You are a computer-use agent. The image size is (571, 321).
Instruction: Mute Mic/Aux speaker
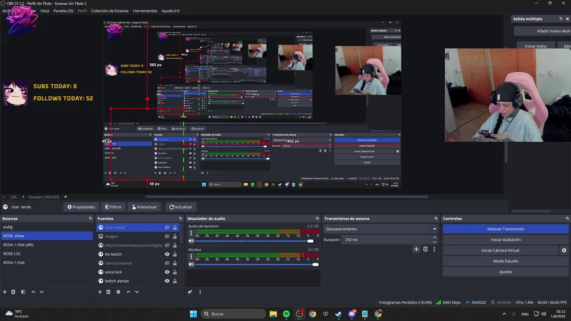[191, 264]
